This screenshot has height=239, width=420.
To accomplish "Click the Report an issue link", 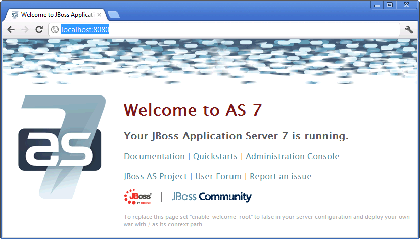I will pos(281,177).
